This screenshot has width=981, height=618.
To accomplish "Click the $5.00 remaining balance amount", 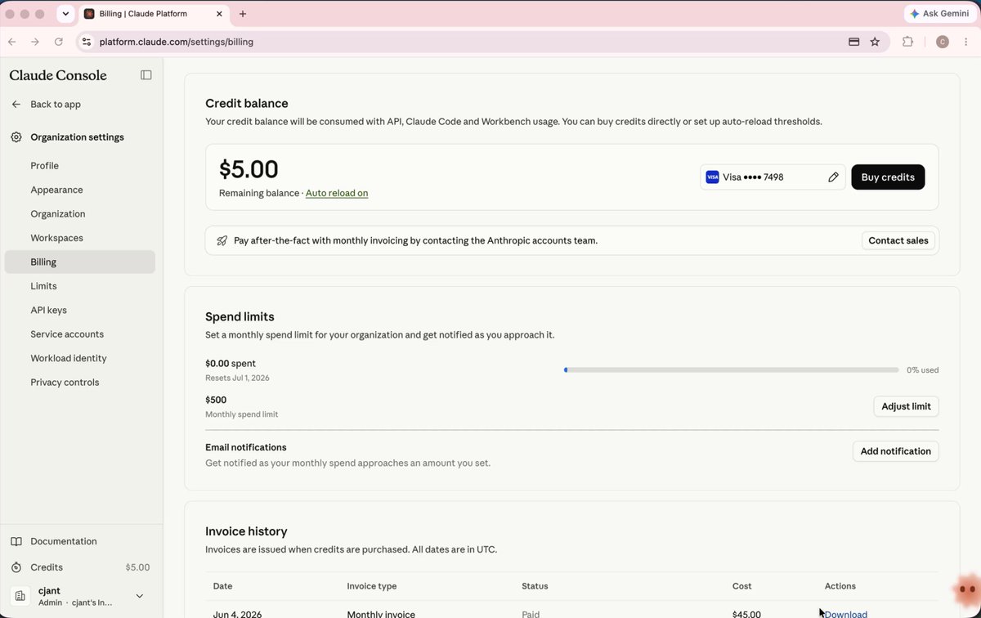I will [249, 169].
